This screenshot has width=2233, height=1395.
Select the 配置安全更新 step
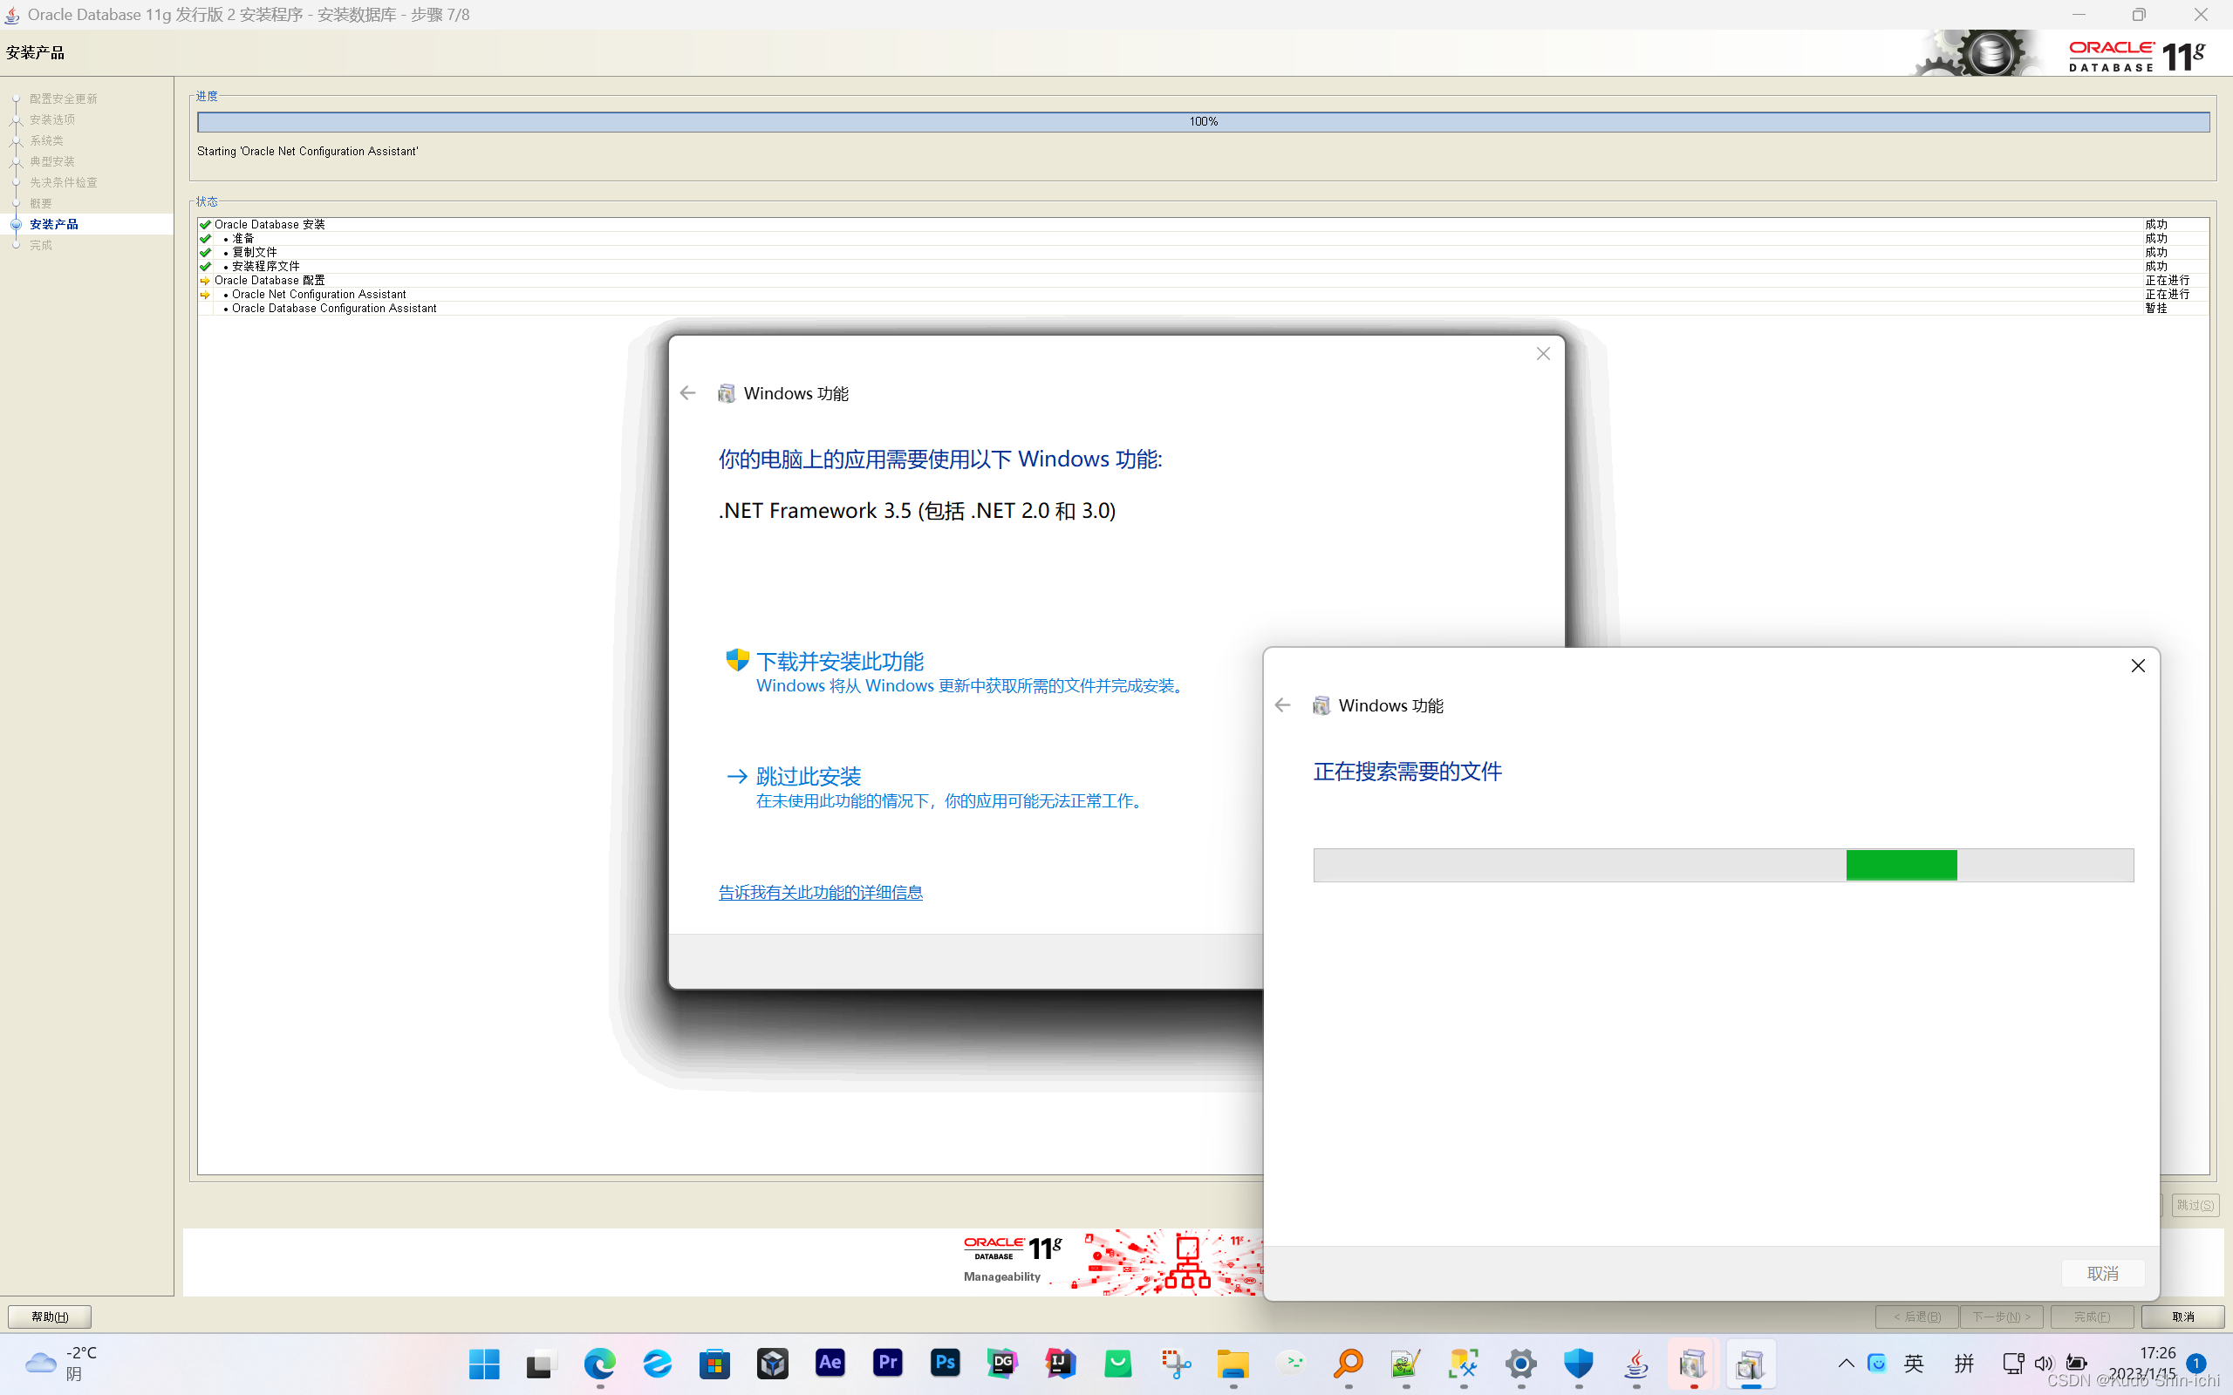click(x=63, y=99)
